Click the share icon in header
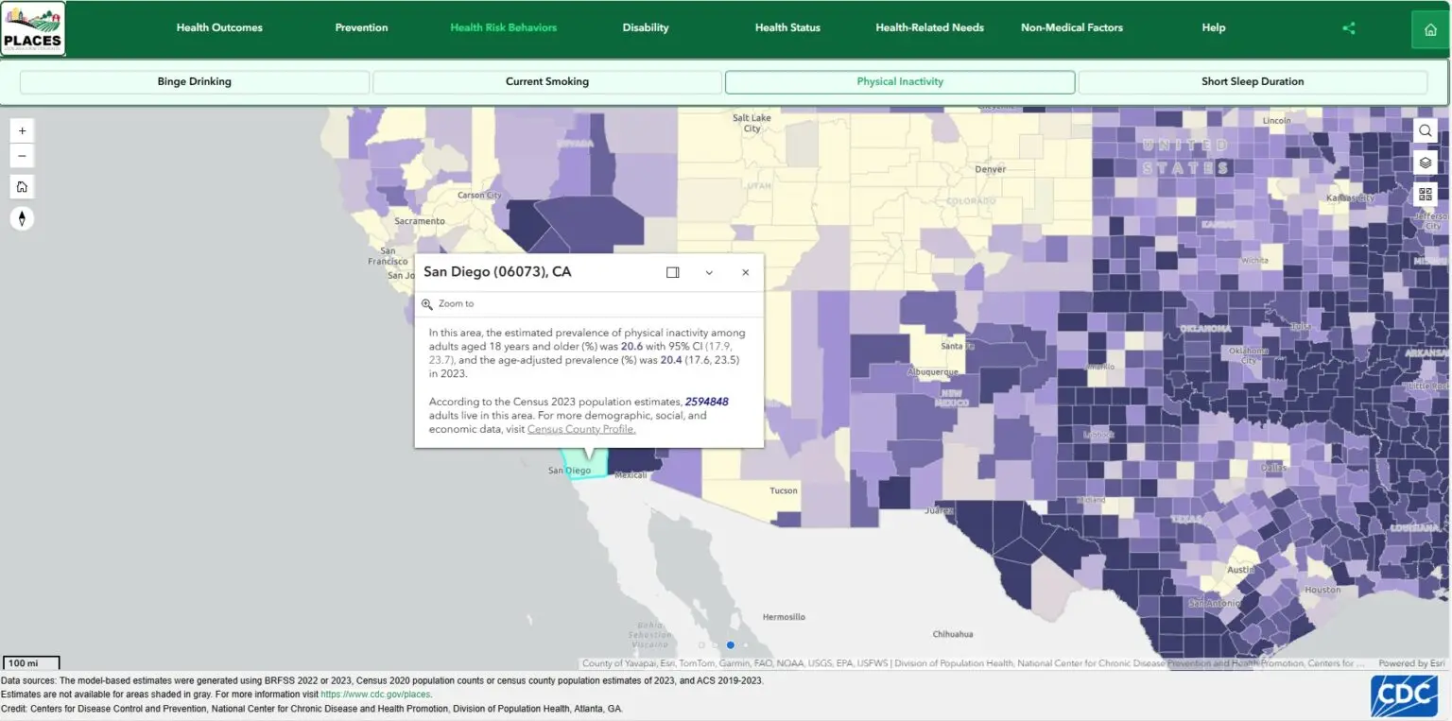The image size is (1452, 721). point(1349,28)
